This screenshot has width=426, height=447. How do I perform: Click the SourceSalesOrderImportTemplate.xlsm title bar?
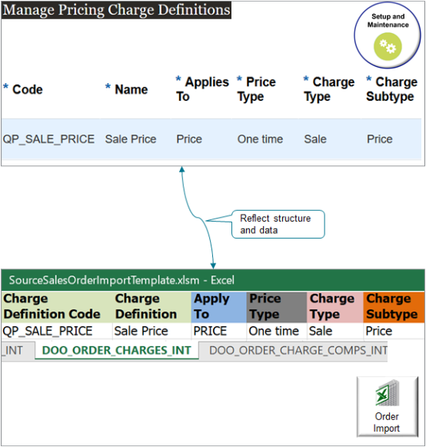click(x=213, y=280)
